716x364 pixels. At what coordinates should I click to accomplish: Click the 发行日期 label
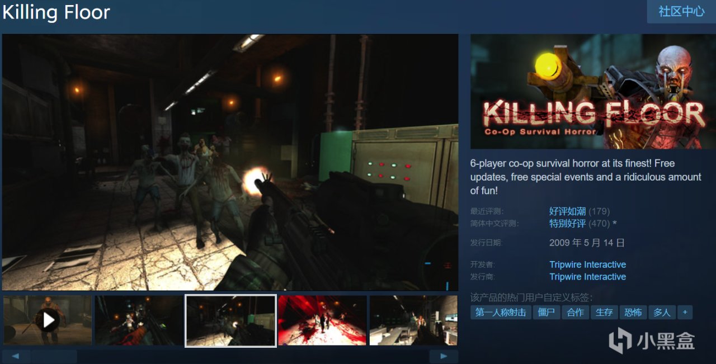[486, 243]
